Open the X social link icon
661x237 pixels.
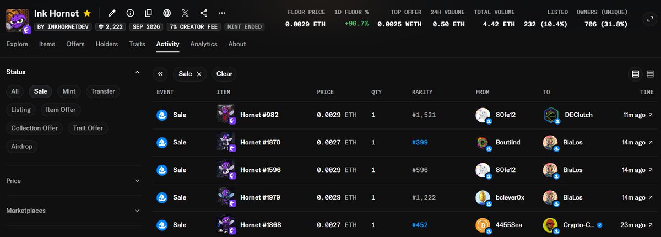tap(185, 13)
